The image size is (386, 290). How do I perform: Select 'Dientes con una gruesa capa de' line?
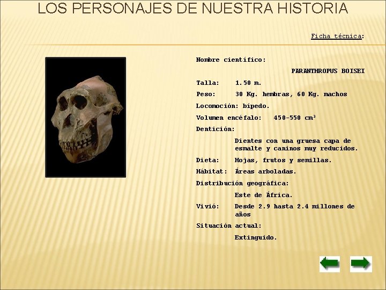click(x=293, y=141)
